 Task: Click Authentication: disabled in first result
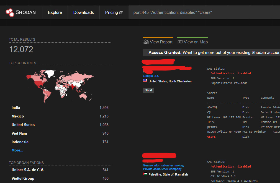pos(231,74)
